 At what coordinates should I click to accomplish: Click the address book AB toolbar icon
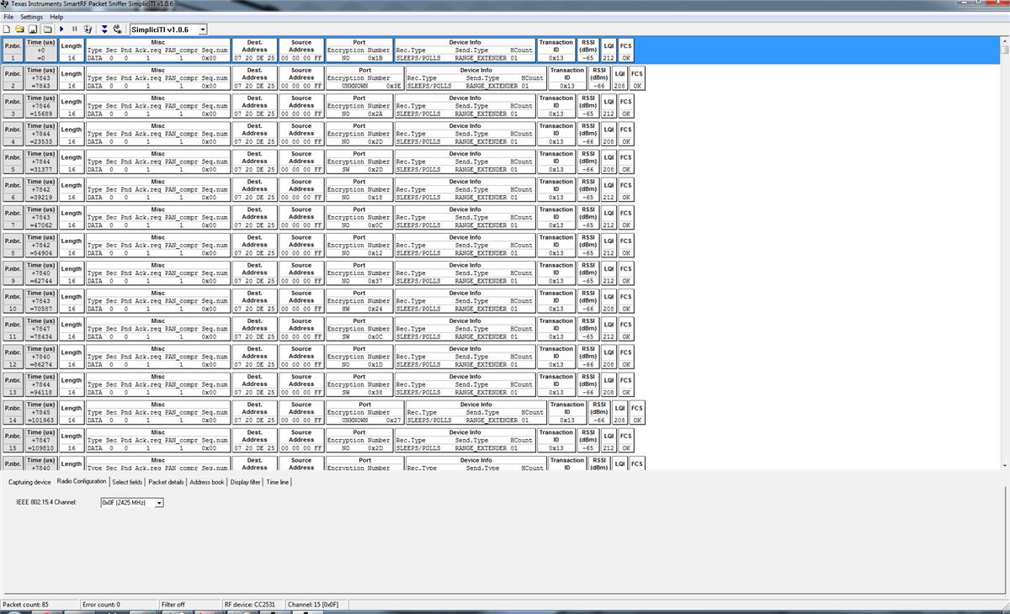point(117,29)
